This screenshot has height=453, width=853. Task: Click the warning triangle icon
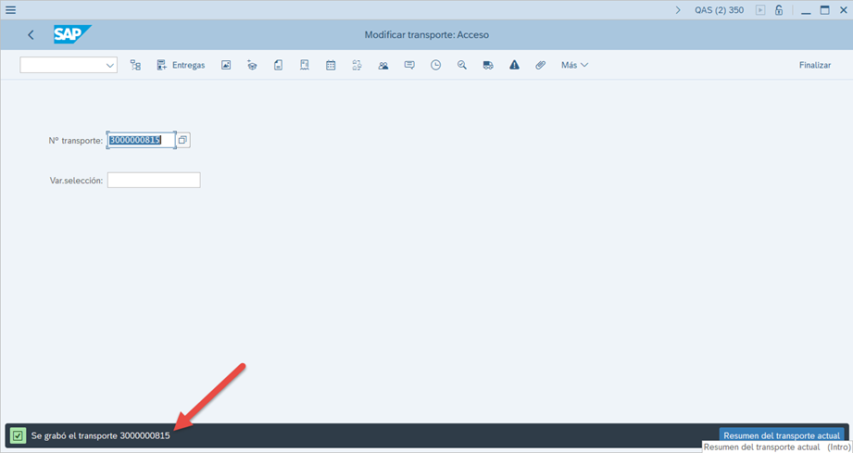coord(514,66)
